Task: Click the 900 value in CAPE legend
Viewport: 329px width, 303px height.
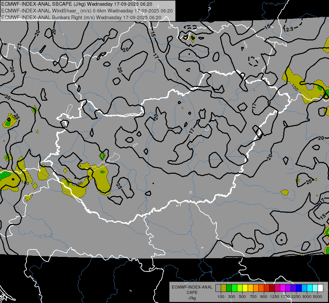Action: click(x=264, y=297)
